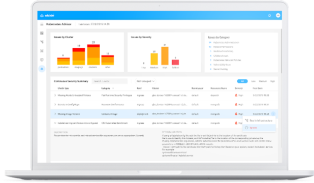Click the Kubernetes Advisor page title

pyautogui.click(x=58, y=24)
